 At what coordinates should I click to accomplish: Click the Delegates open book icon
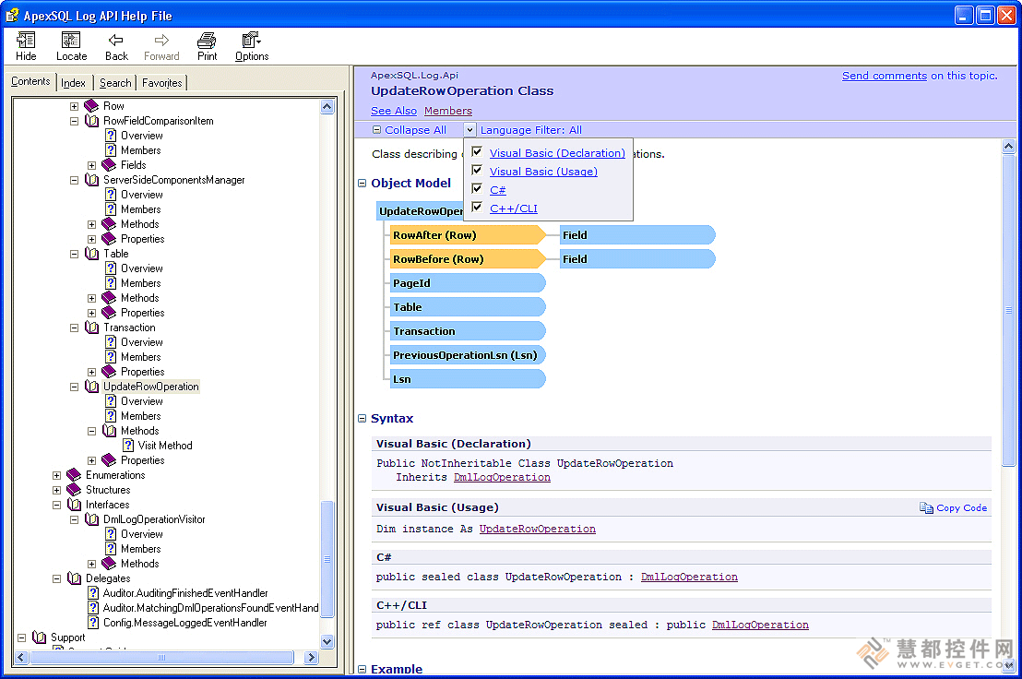point(75,578)
